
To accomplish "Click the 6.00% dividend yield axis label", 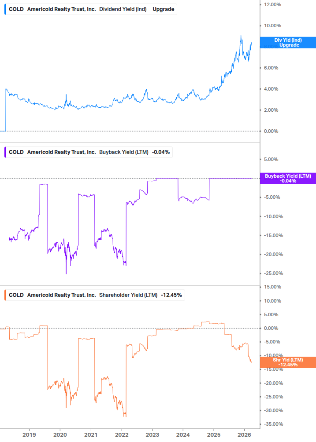I will coord(271,68).
